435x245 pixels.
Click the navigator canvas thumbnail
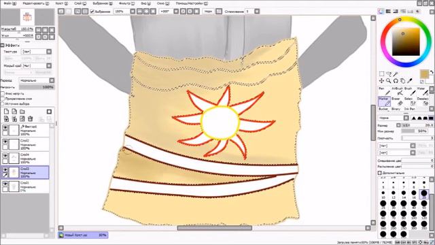27,17
